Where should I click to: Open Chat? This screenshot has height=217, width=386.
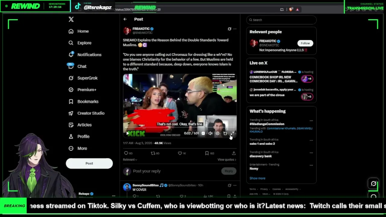coord(77,66)
